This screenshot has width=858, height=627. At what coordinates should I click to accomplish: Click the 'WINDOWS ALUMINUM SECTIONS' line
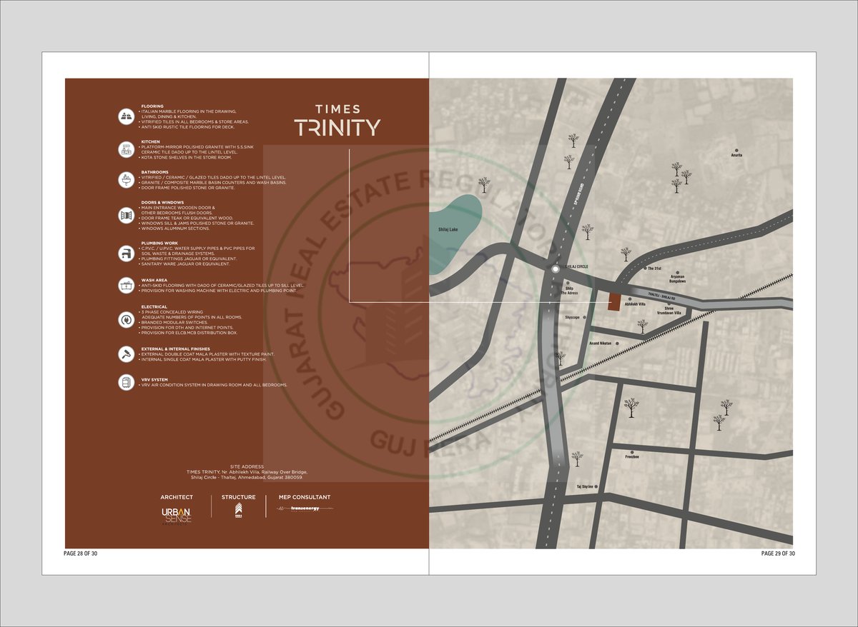[174, 229]
